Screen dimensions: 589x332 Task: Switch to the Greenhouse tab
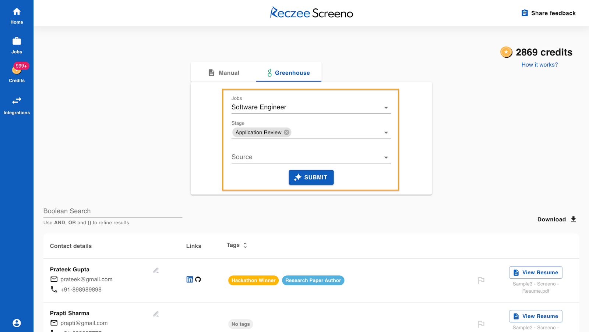click(x=289, y=73)
